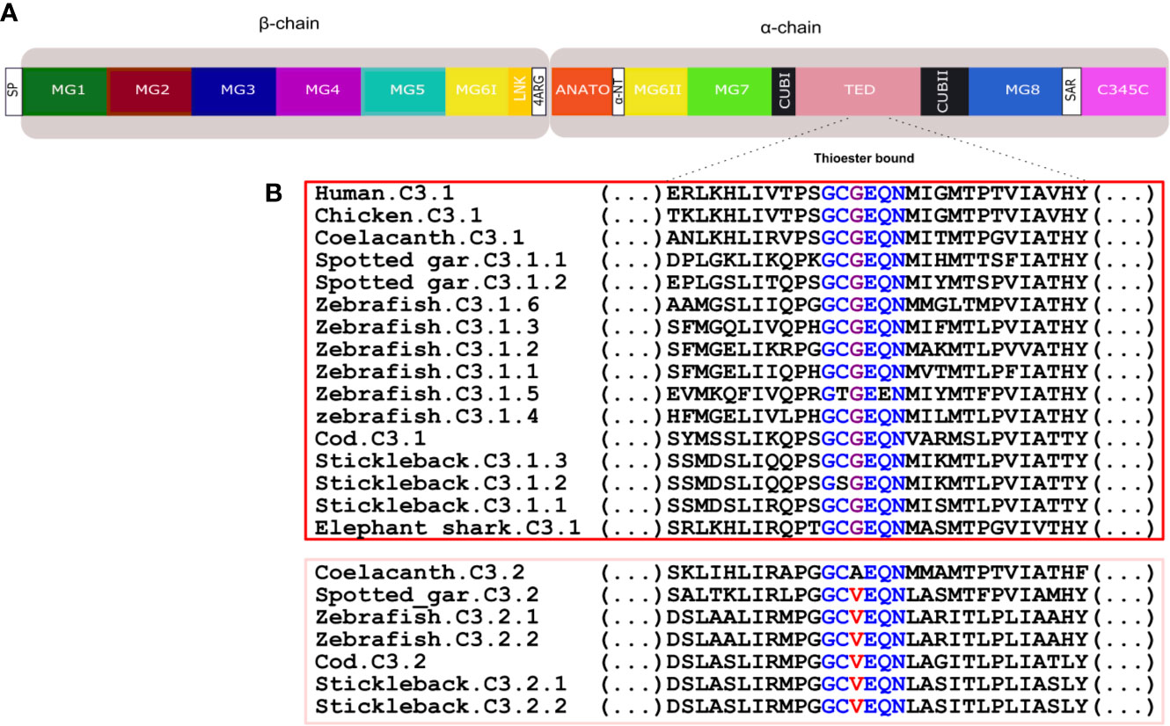Click the α-NT box
Image resolution: width=1170 pixels, height=726 pixels.
coord(618,91)
